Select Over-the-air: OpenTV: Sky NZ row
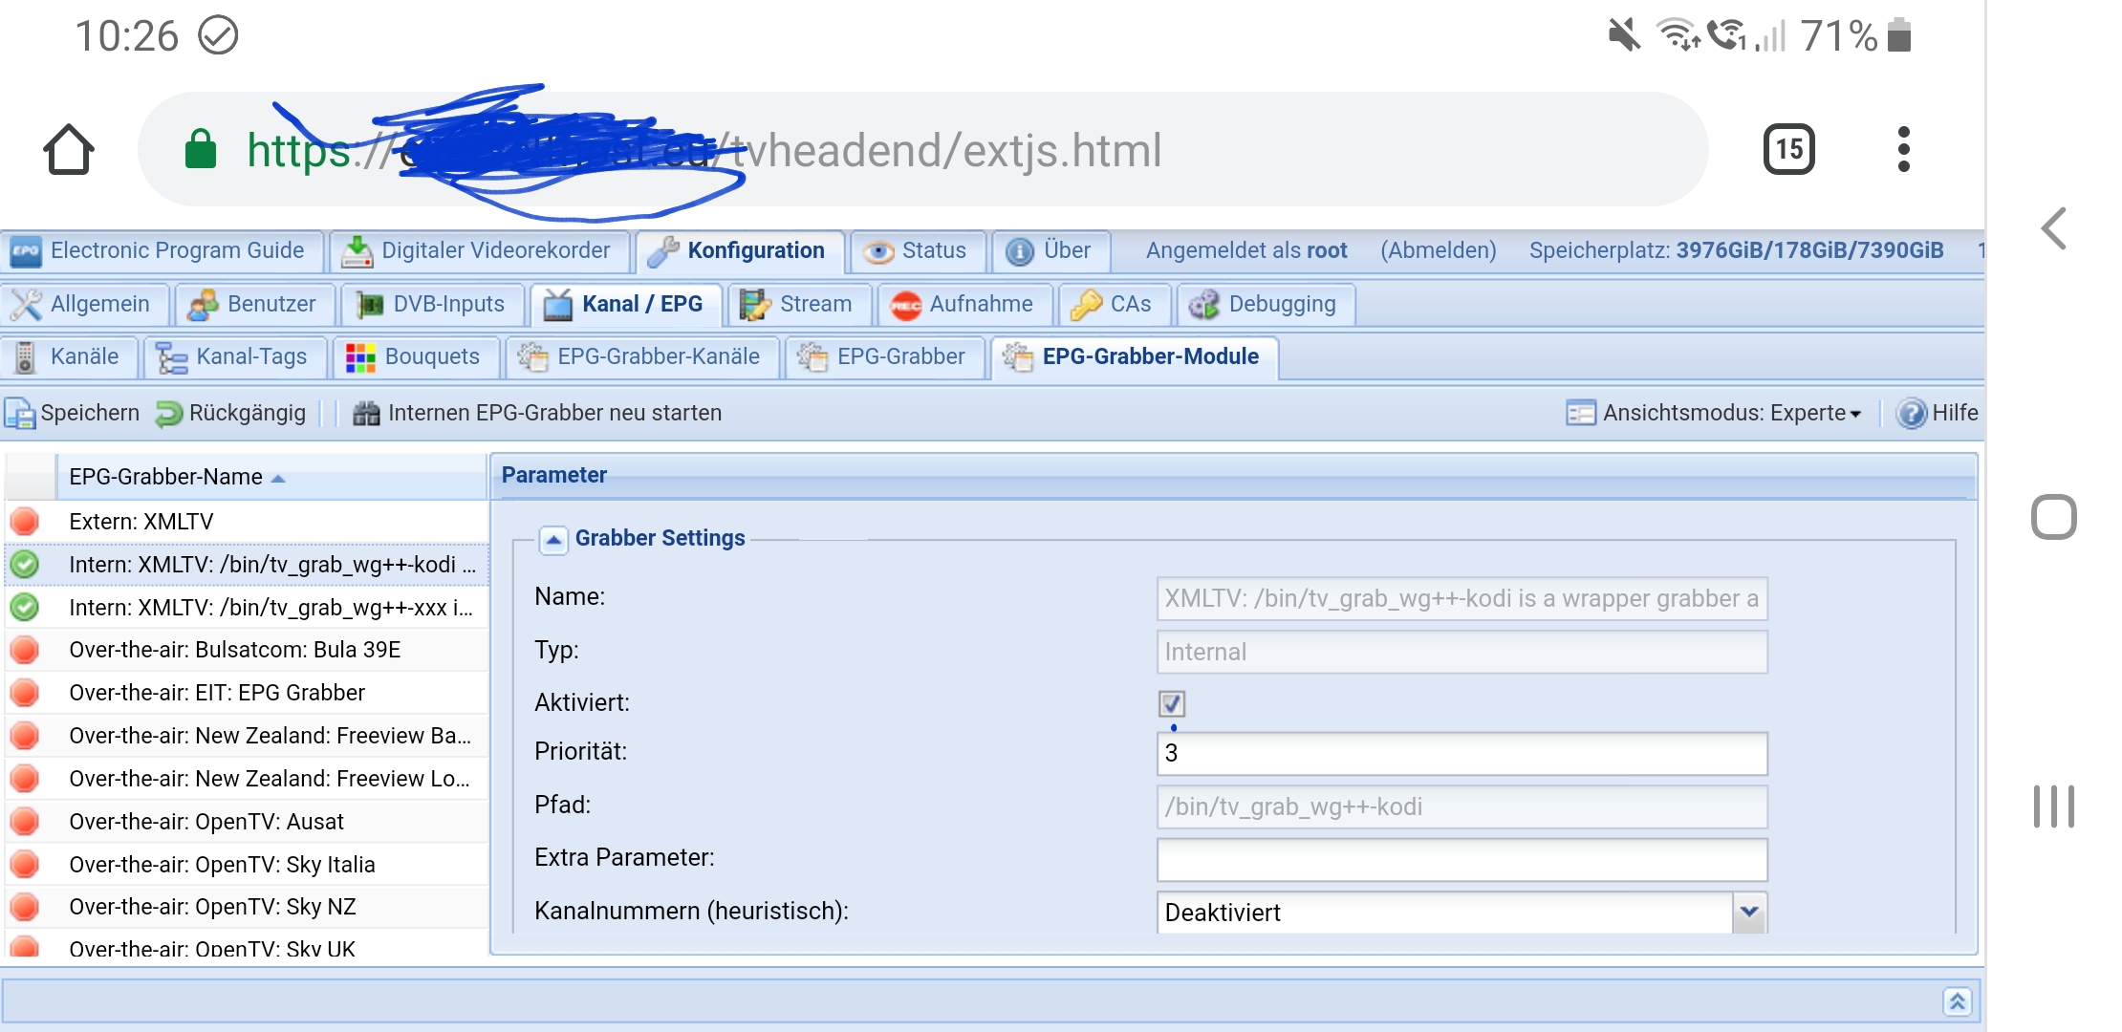This screenshot has width=2122, height=1032. click(x=247, y=907)
